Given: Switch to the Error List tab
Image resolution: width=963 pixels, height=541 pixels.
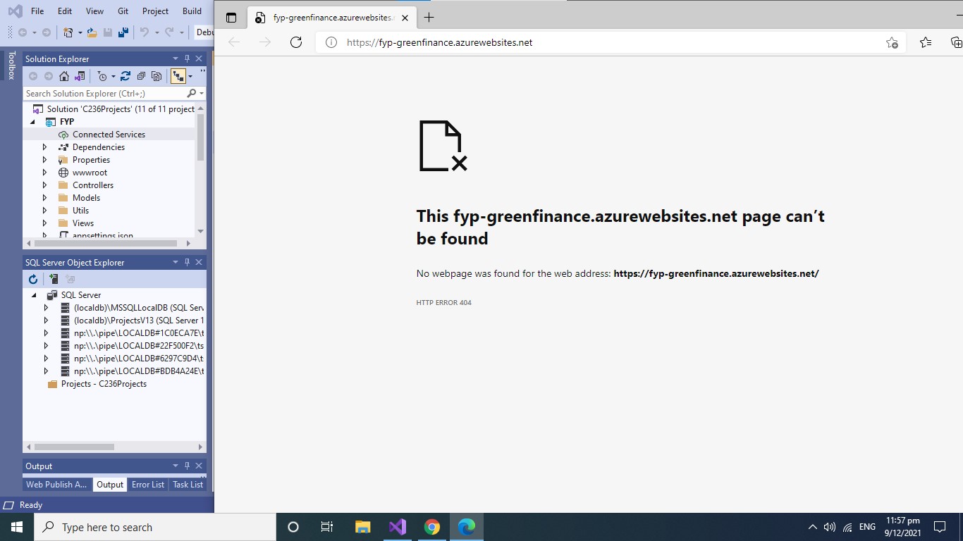Looking at the screenshot, I should point(147,484).
